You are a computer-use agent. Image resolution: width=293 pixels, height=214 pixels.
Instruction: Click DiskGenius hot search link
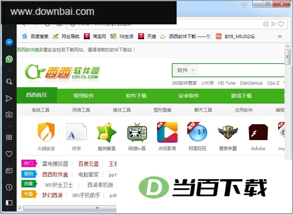tap(251, 83)
